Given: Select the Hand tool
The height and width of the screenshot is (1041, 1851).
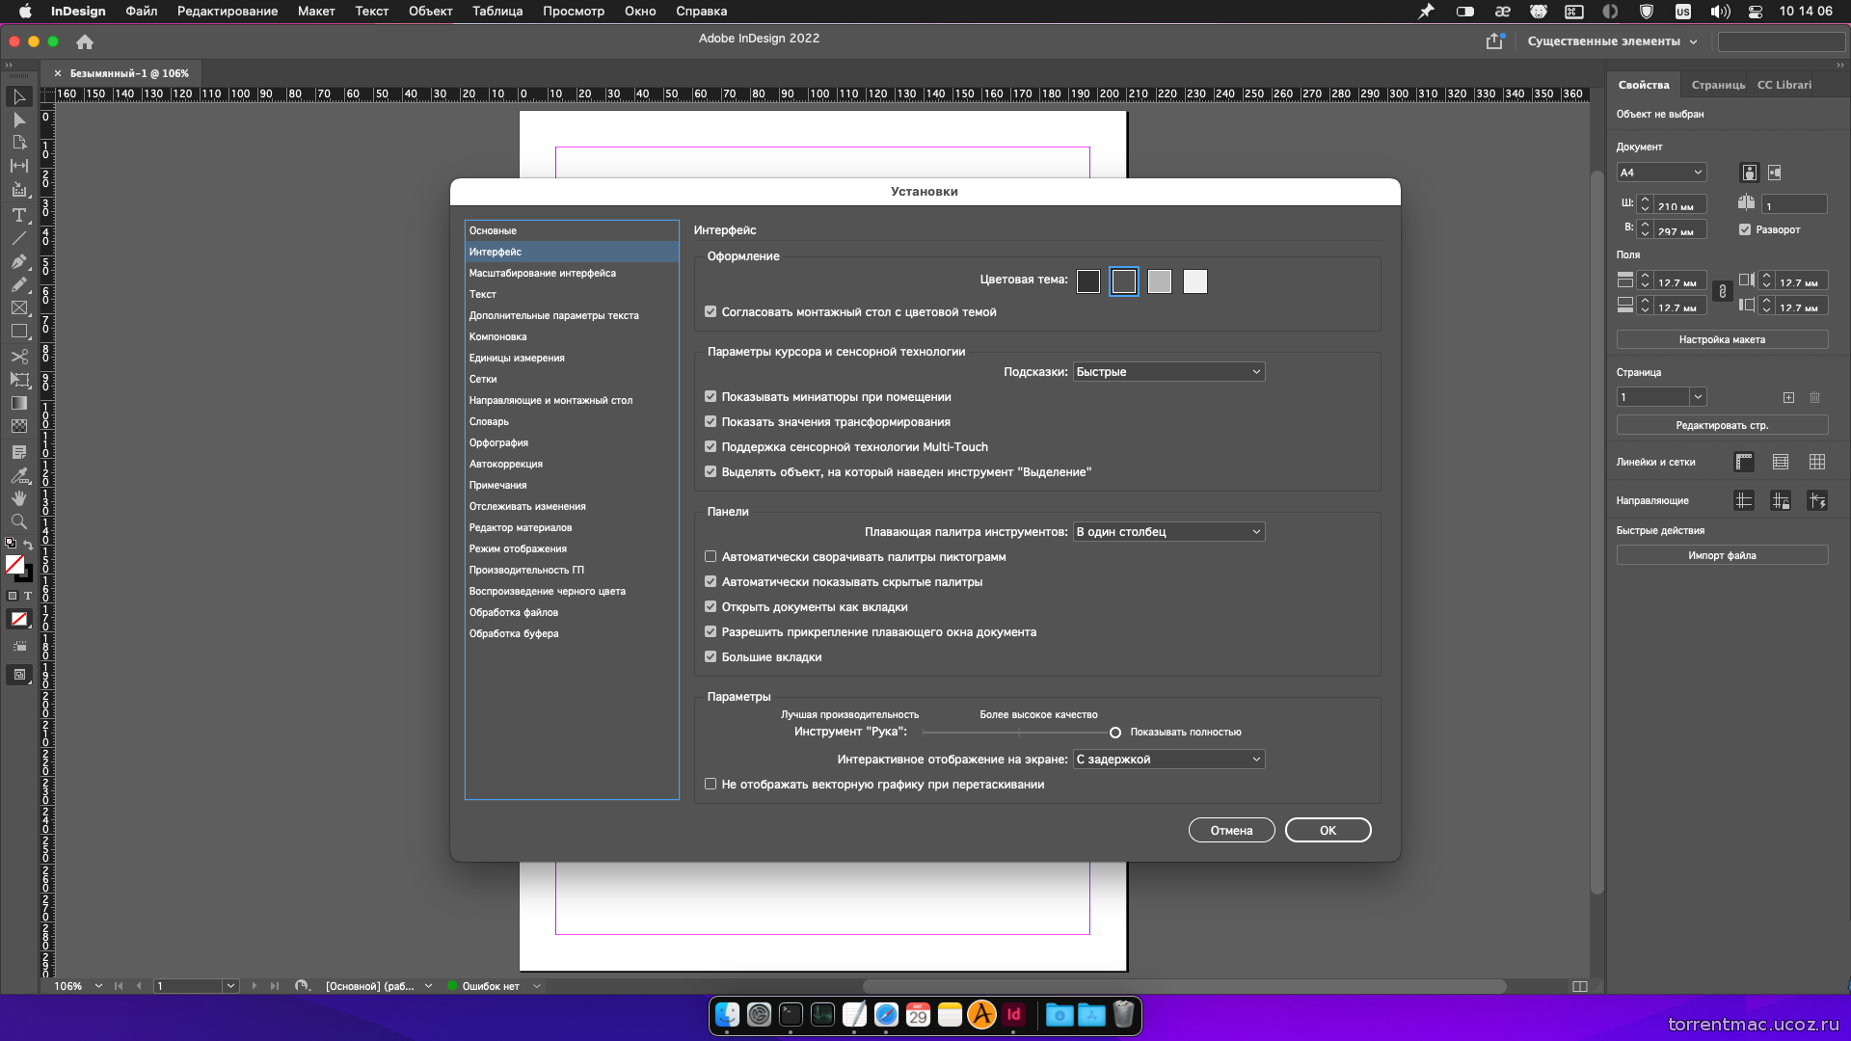Looking at the screenshot, I should click(x=19, y=498).
